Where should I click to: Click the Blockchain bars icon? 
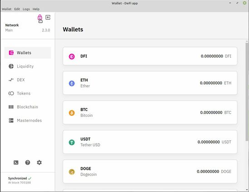(11, 107)
